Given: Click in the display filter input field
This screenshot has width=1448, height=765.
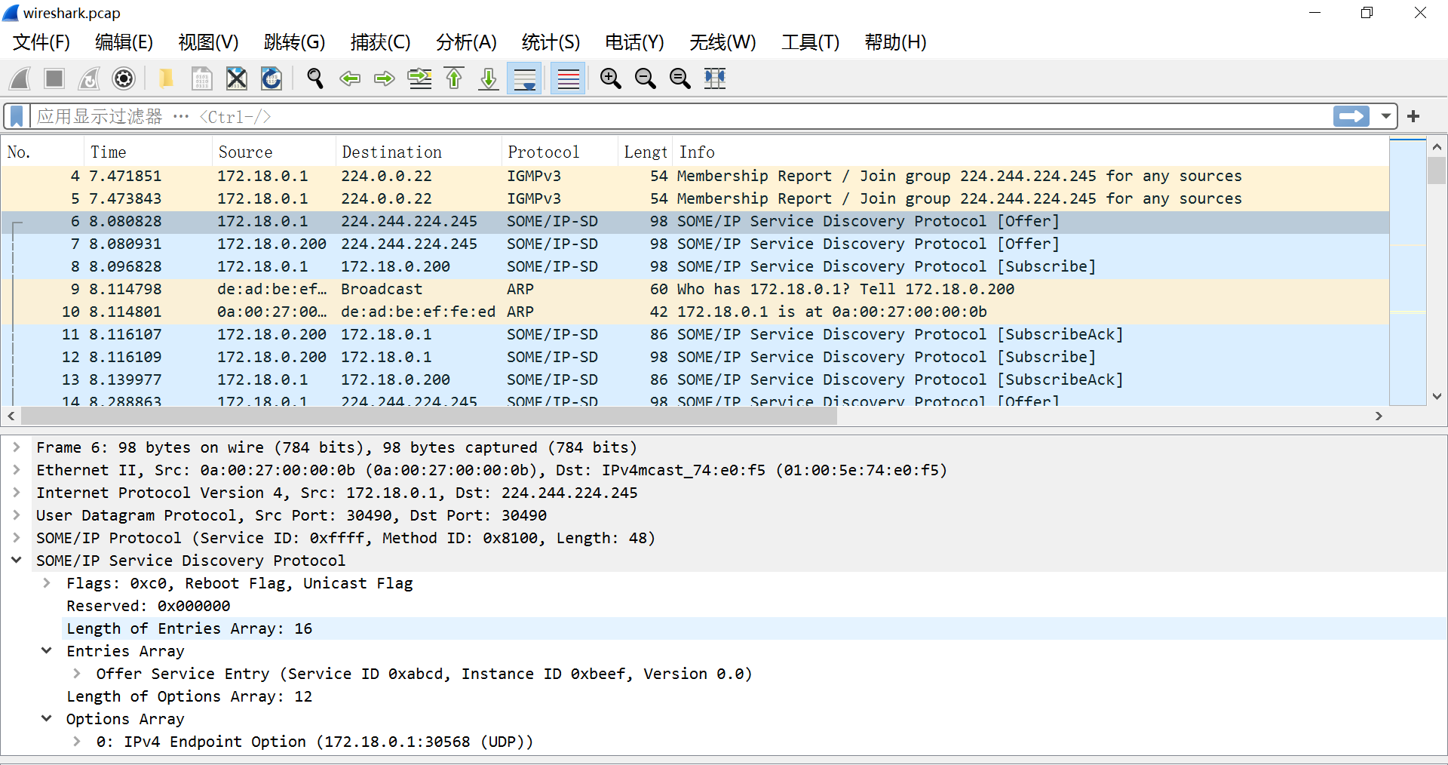Looking at the screenshot, I should pos(679,116).
